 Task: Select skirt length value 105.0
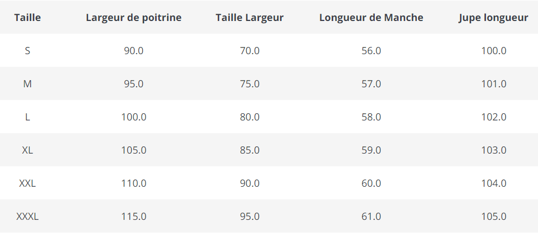pos(494,217)
